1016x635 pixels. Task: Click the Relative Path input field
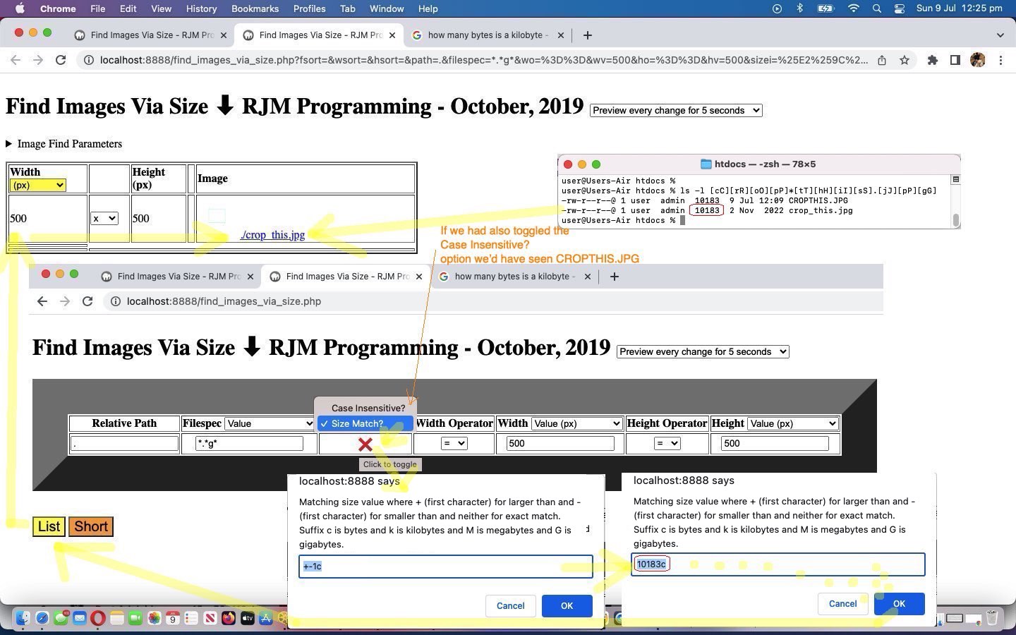click(x=124, y=443)
